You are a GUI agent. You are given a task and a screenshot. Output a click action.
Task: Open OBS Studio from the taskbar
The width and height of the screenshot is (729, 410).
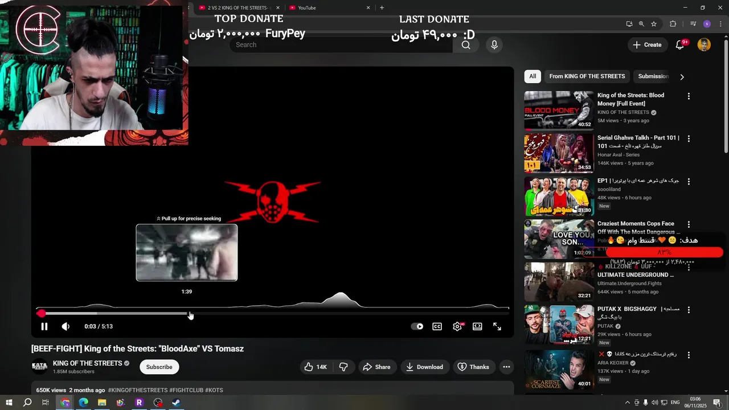(158, 402)
